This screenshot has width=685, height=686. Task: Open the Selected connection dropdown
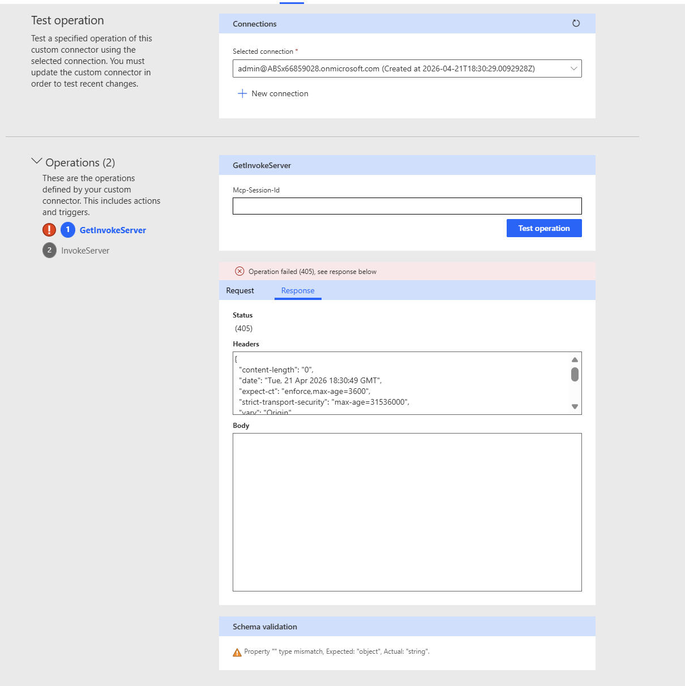pos(407,68)
